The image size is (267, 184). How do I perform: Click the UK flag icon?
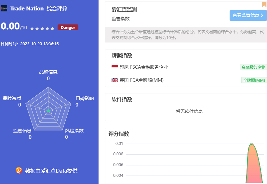[x=114, y=80]
